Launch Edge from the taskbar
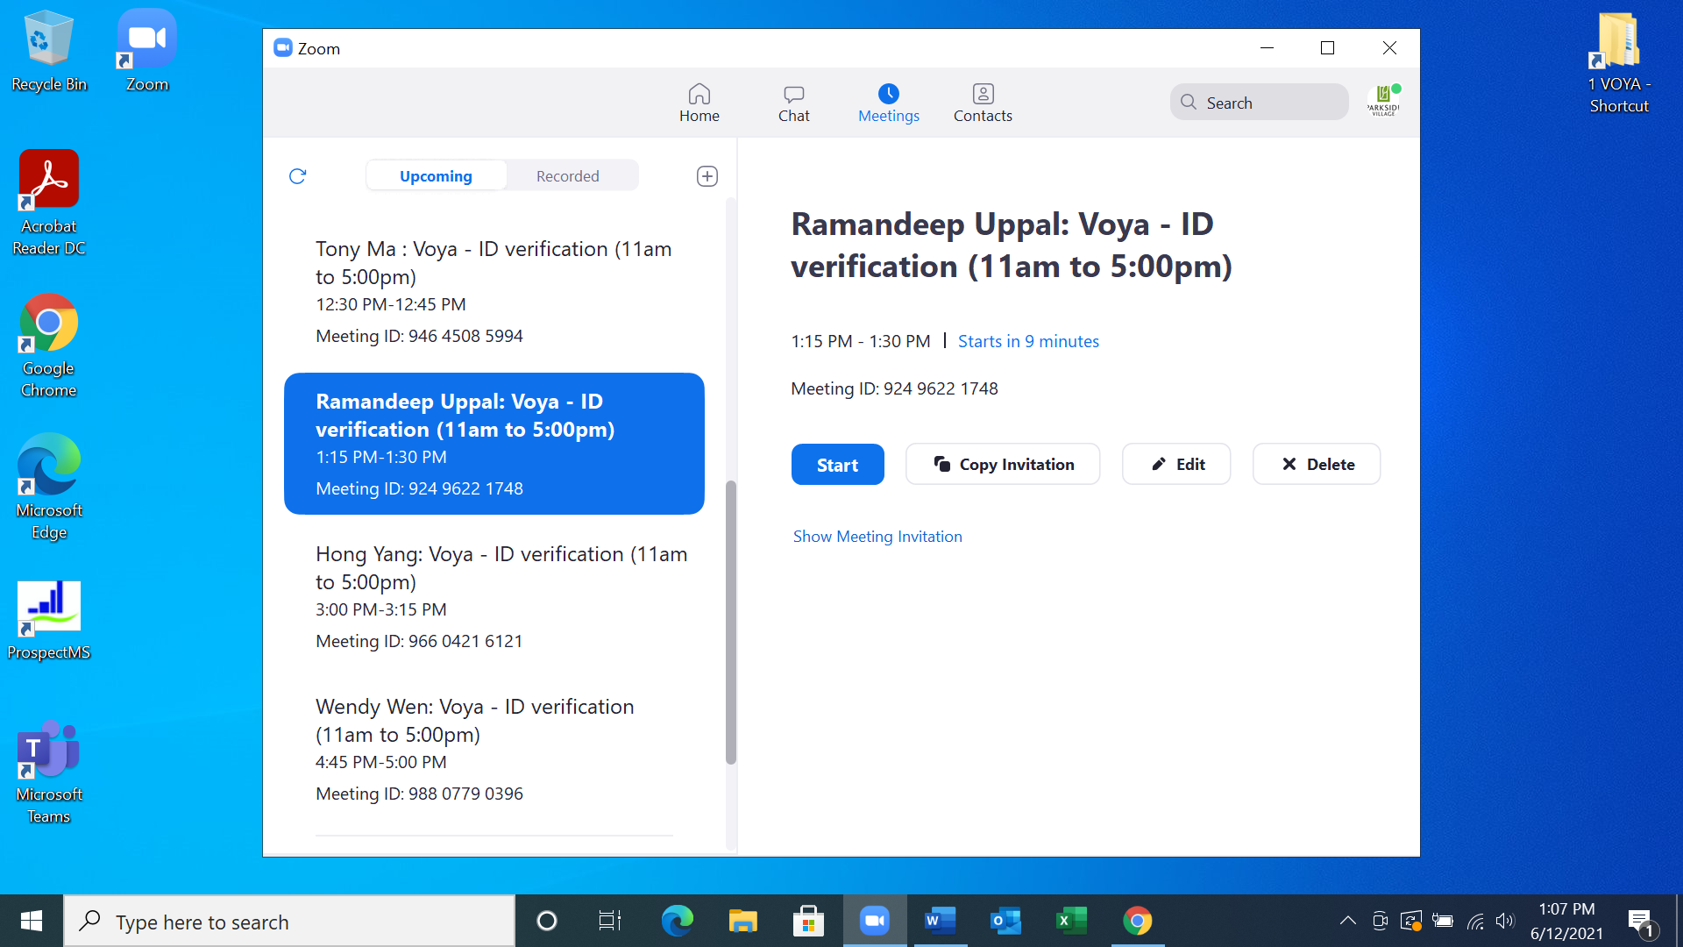Viewport: 1683px width, 947px height. click(x=677, y=921)
